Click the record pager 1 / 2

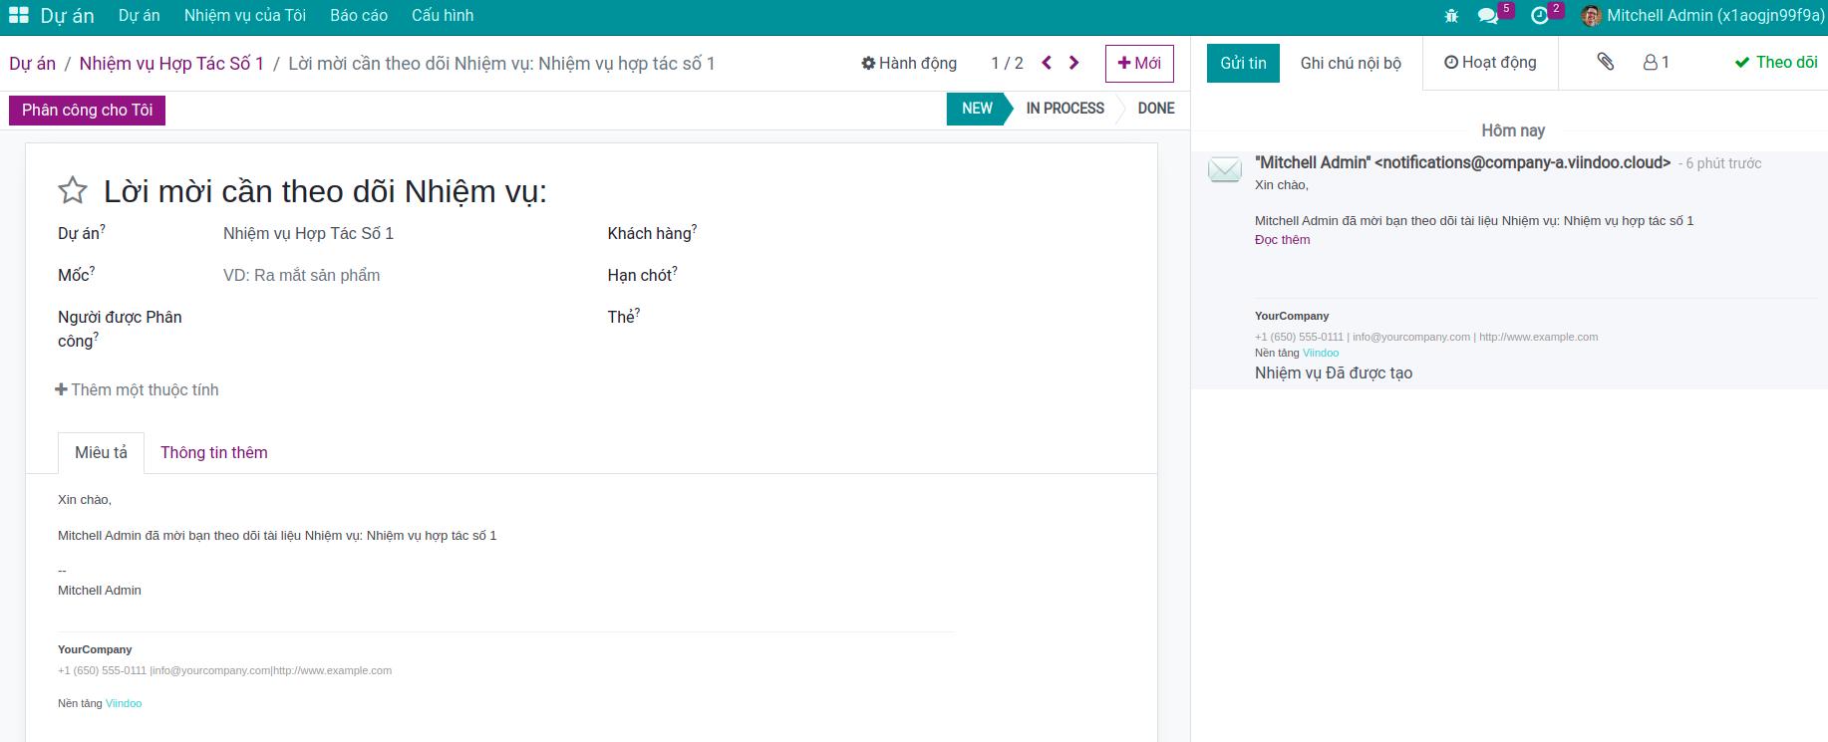pos(1007,63)
